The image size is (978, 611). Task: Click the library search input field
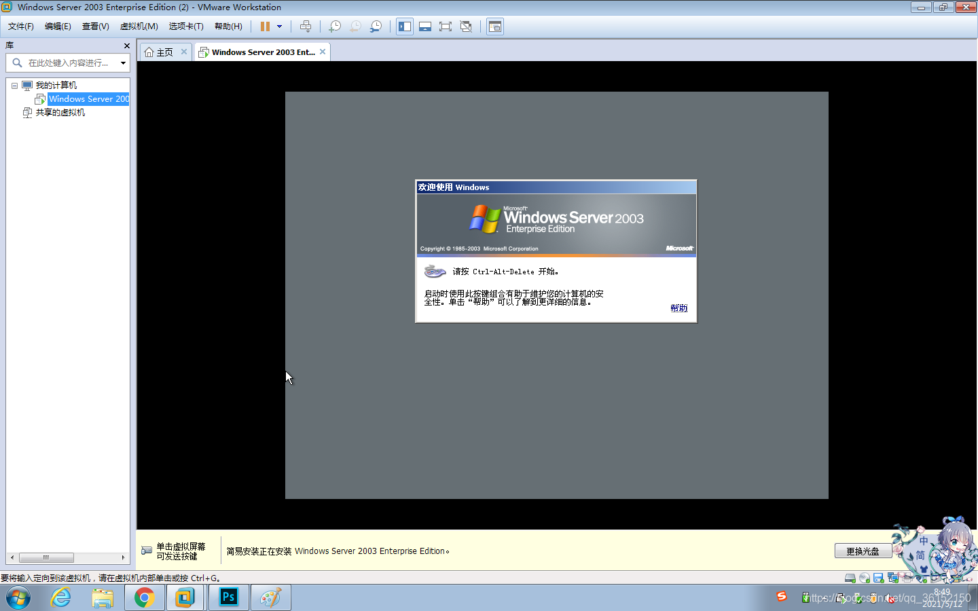click(x=68, y=62)
